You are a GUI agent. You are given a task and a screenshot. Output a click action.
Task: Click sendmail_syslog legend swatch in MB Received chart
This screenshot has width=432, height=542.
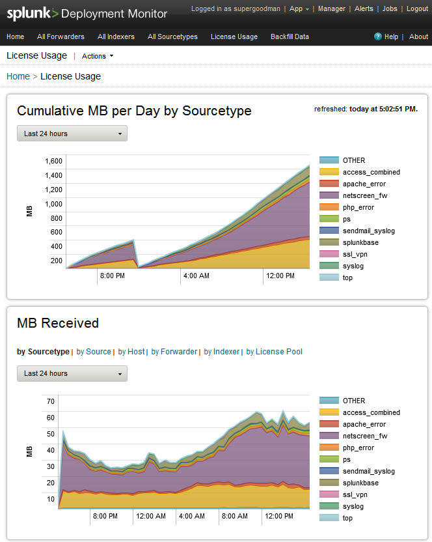pos(329,471)
